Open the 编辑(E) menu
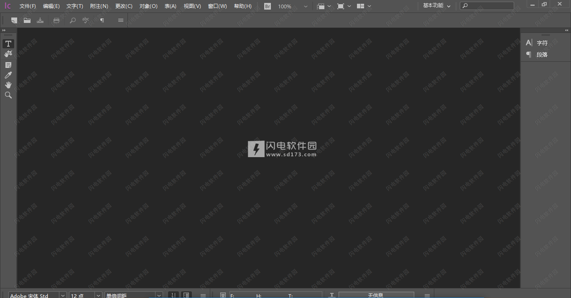This screenshot has width=571, height=298. pos(51,6)
